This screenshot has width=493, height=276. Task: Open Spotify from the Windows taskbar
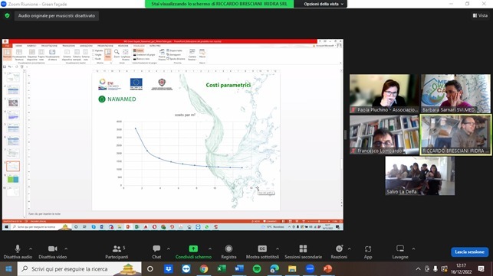pos(257,269)
